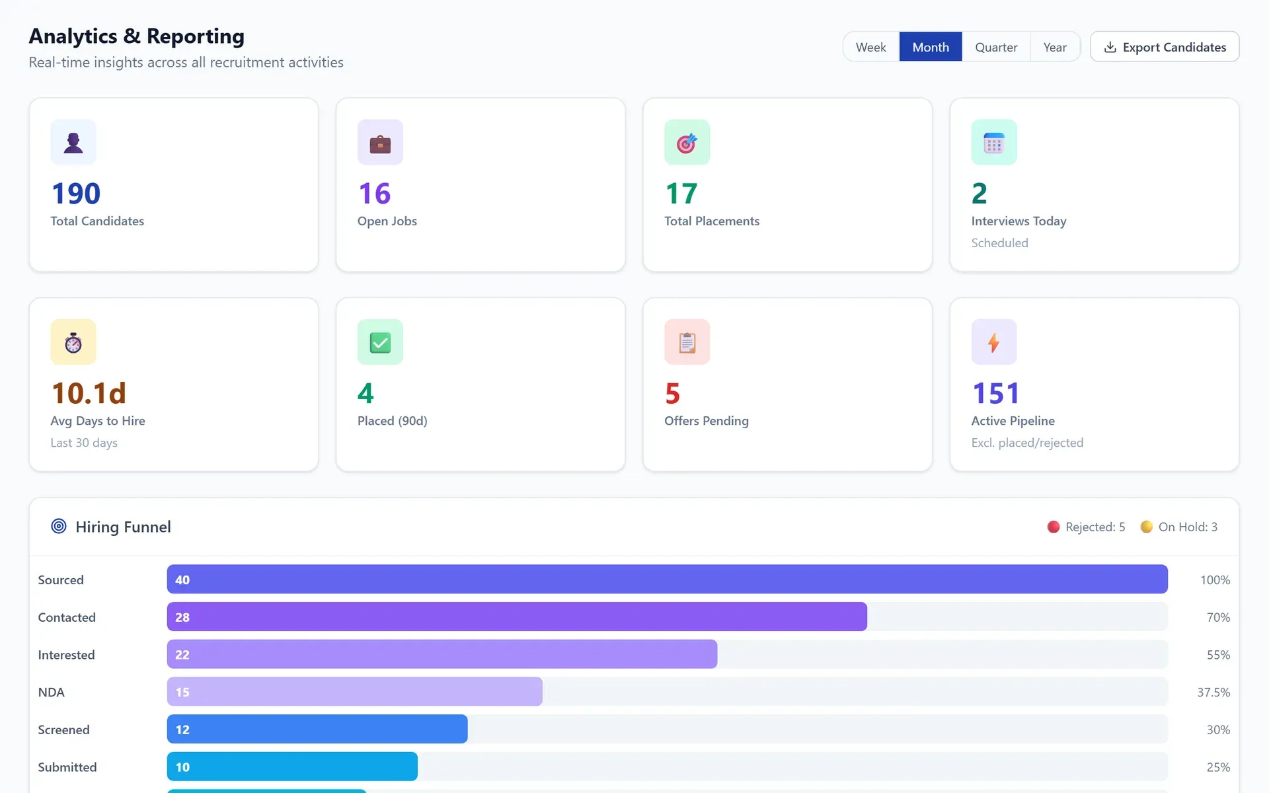This screenshot has width=1269, height=793.
Task: Click the 190 Total Candidates value
Action: point(76,194)
